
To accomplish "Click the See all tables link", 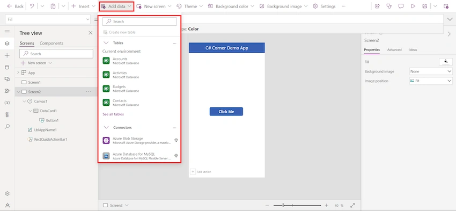I will point(113,114).
